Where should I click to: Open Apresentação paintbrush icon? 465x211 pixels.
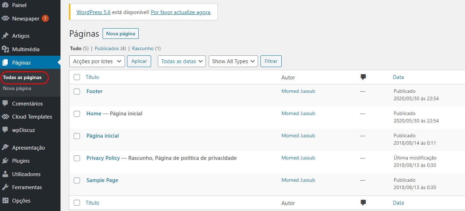point(5,147)
